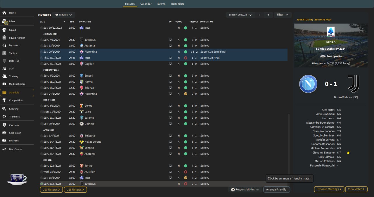374x197 pixels.
Task: Click the Hellas Verona club badge
Action: (82, 142)
